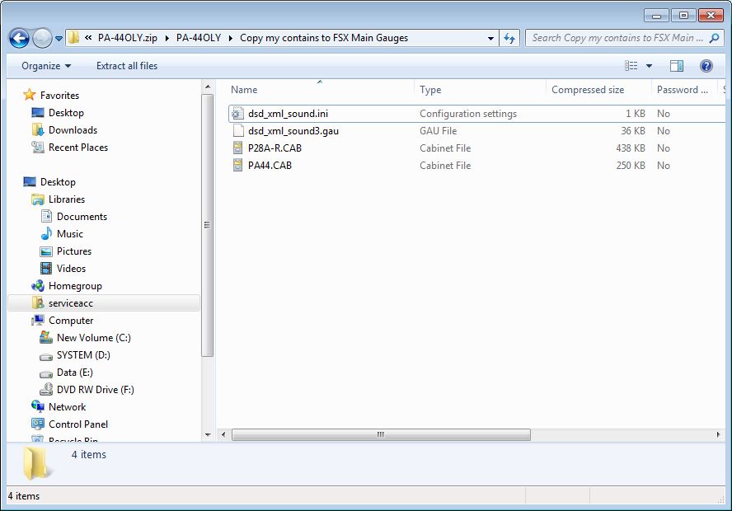
Task: Click the Back navigation arrow button
Action: point(20,38)
